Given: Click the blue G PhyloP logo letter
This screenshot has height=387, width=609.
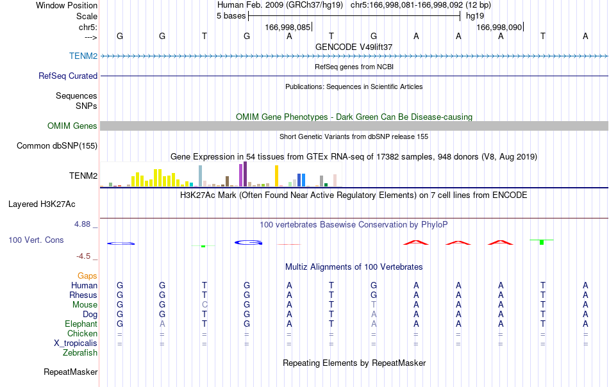Looking at the screenshot, I should click(x=248, y=243).
